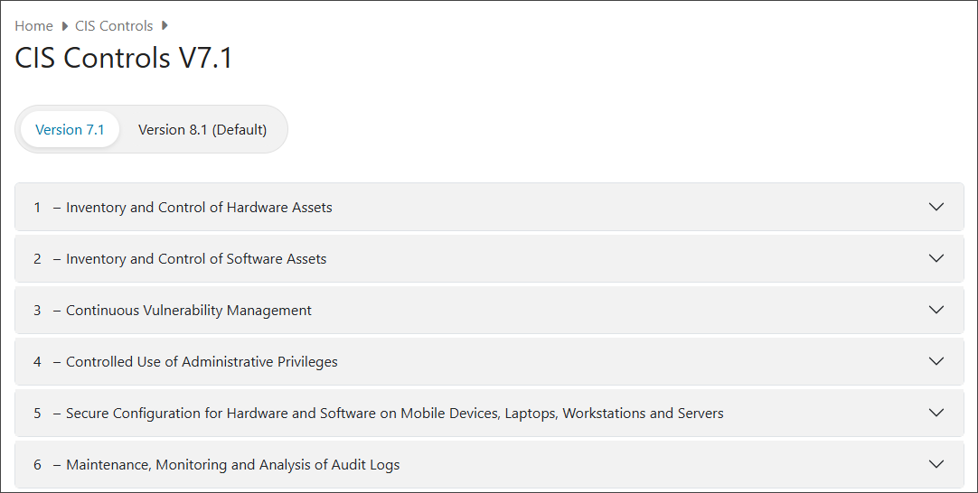978x493 pixels.
Task: Switch to Version 8.1 (Default)
Action: [x=202, y=130]
